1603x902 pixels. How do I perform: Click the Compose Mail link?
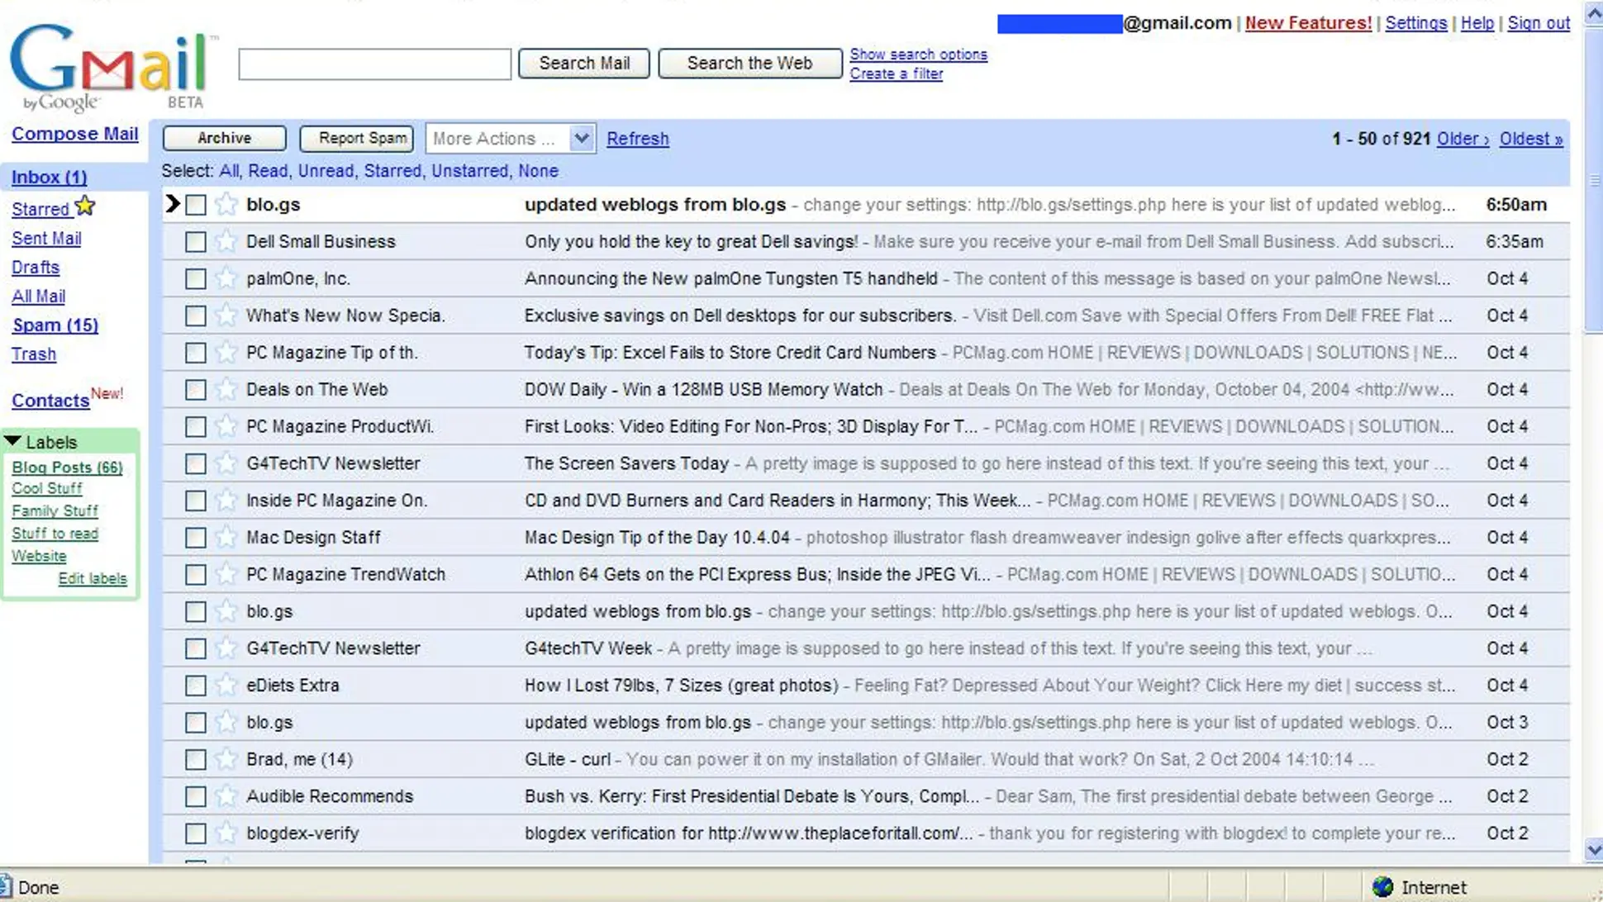74,134
